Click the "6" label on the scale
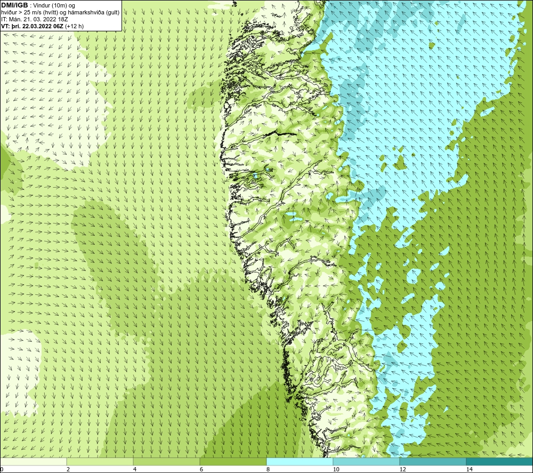533x473 pixels. (201, 469)
